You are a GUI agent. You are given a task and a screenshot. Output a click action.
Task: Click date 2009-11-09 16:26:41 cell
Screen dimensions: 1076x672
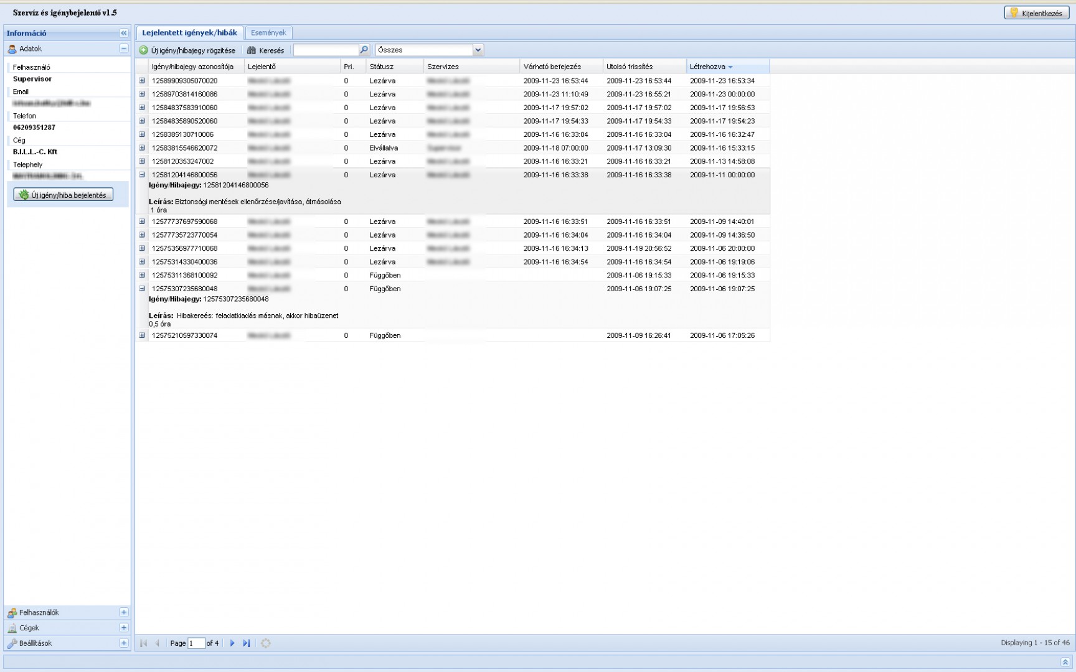(639, 335)
